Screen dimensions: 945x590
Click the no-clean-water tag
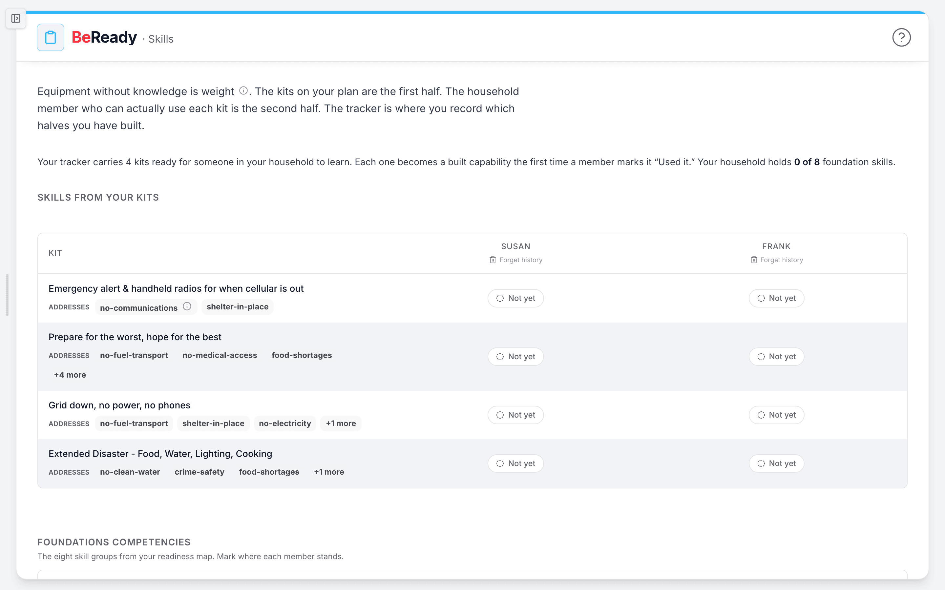coord(130,472)
